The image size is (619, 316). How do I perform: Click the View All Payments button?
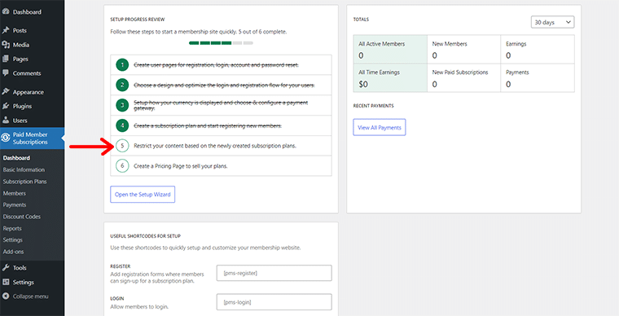tap(380, 127)
